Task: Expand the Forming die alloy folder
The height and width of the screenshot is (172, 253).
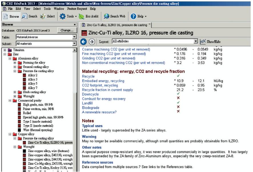Action: tap(15, 63)
